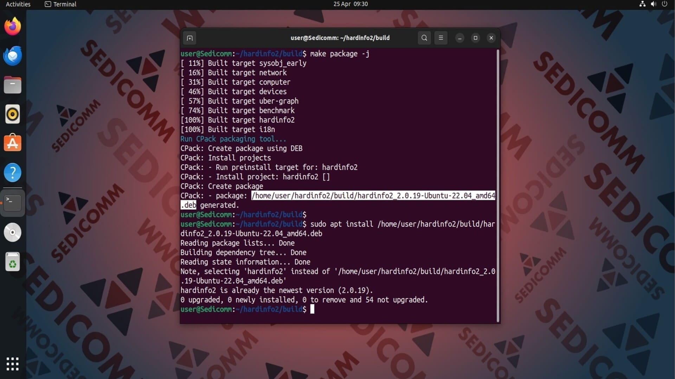Click the optical disc icon

(x=13, y=232)
